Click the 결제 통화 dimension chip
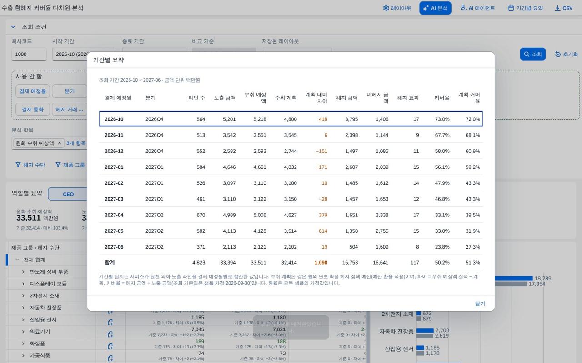The image size is (582, 363). tap(32, 109)
